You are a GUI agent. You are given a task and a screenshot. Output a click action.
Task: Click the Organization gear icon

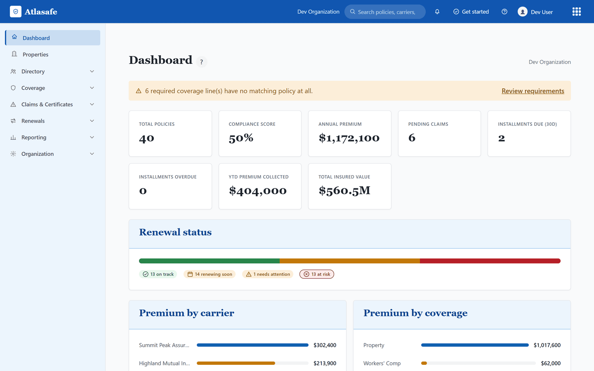[13, 154]
